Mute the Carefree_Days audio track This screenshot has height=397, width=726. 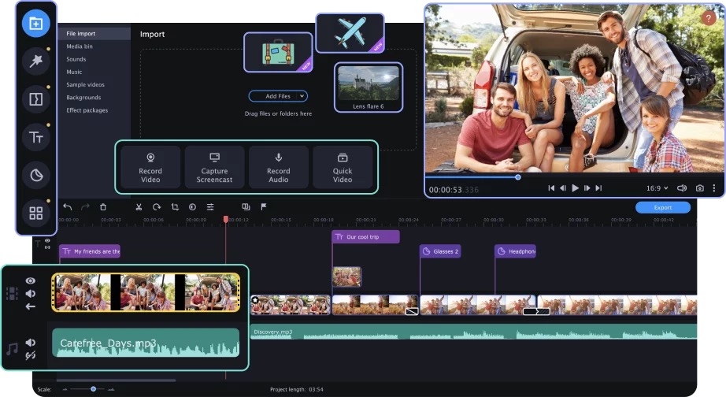click(31, 343)
